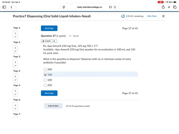Go back using the browser back chevron
The width and height of the screenshot is (179, 134).
11,7
